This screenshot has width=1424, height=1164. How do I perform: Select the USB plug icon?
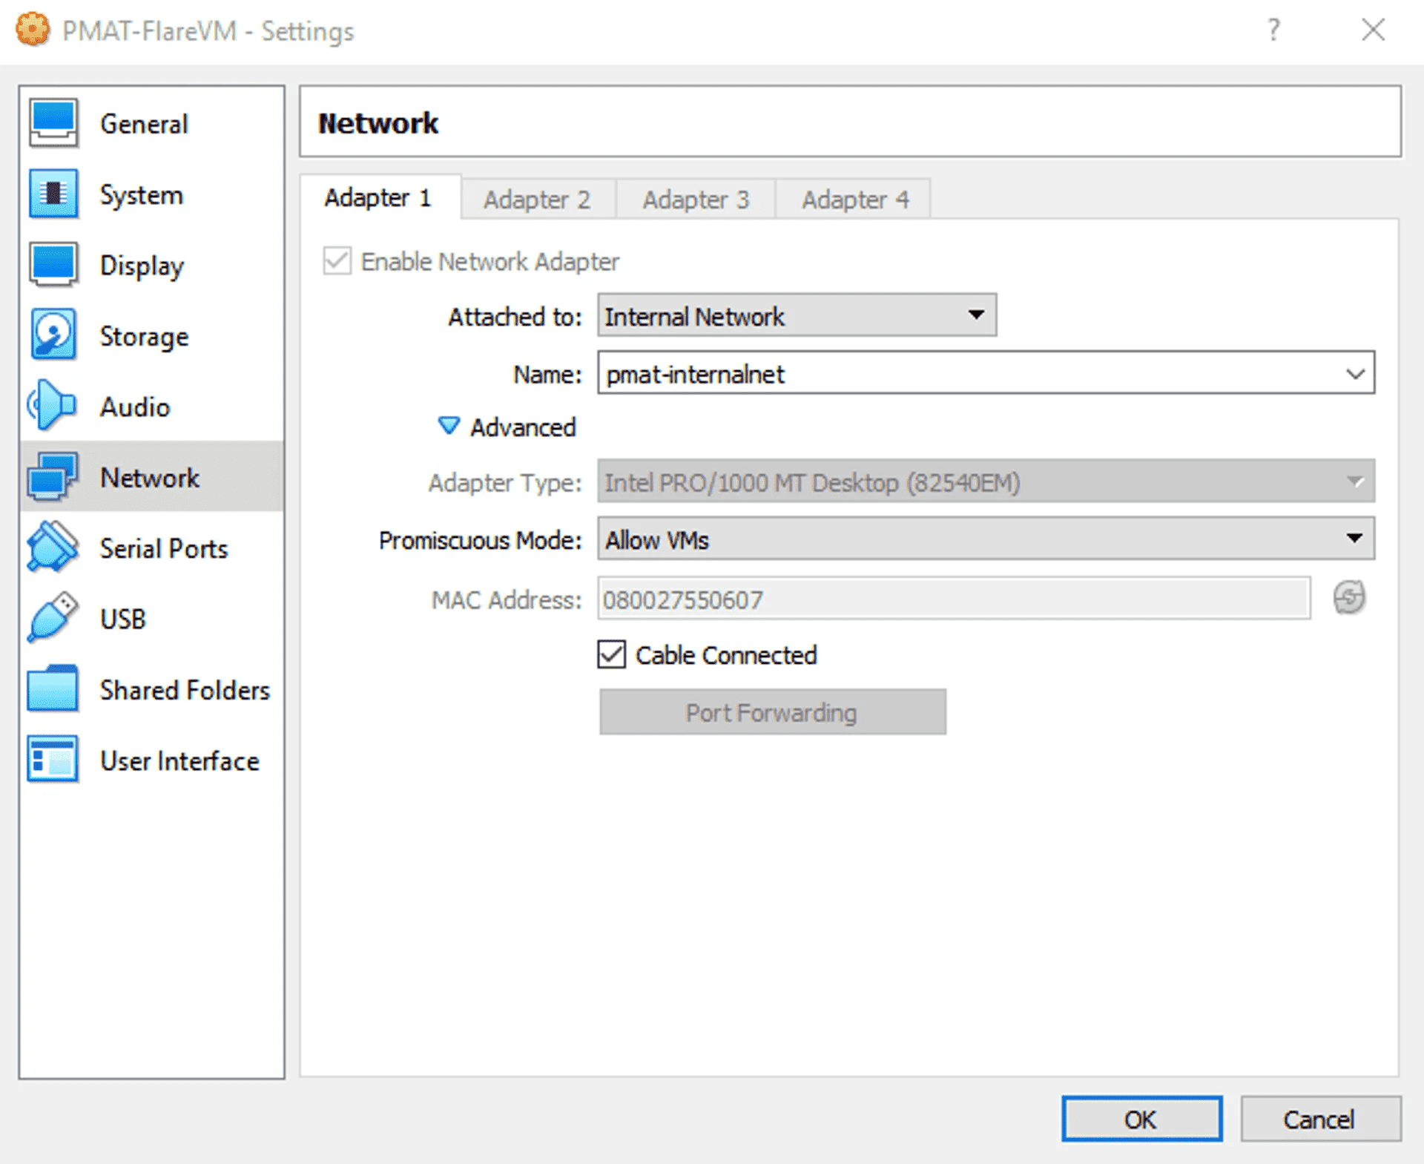pos(52,617)
